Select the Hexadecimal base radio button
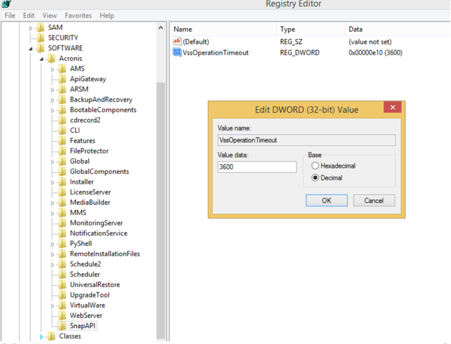Image resolution: width=451 pixels, height=344 pixels. tap(315, 166)
